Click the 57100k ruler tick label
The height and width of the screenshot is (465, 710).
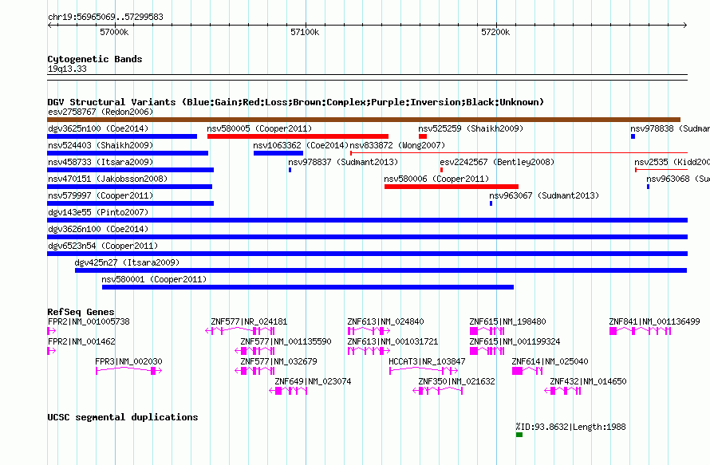point(305,32)
